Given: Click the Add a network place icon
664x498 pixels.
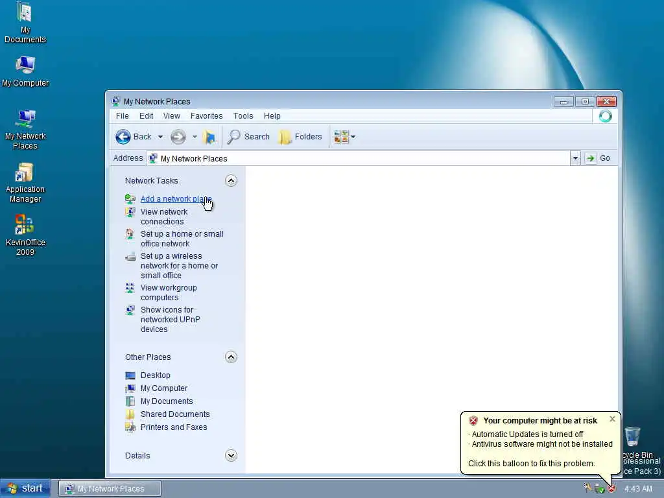Looking at the screenshot, I should (x=130, y=198).
